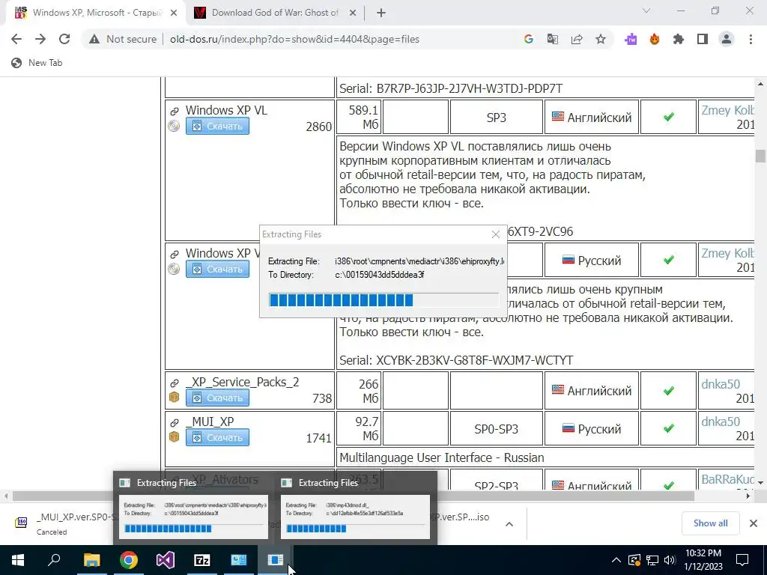Click the Extracting Files progress bar
The height and width of the screenshot is (575, 767).
[x=384, y=299]
